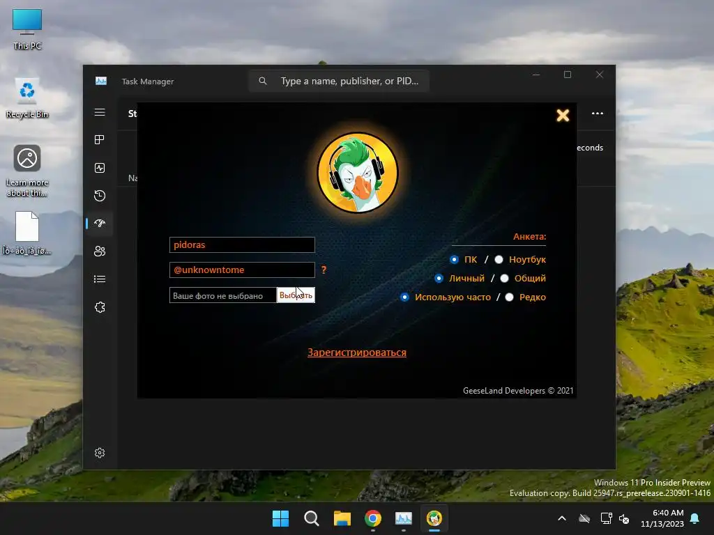Click the field containing @unknowntome
The width and height of the screenshot is (714, 535).
(242, 270)
